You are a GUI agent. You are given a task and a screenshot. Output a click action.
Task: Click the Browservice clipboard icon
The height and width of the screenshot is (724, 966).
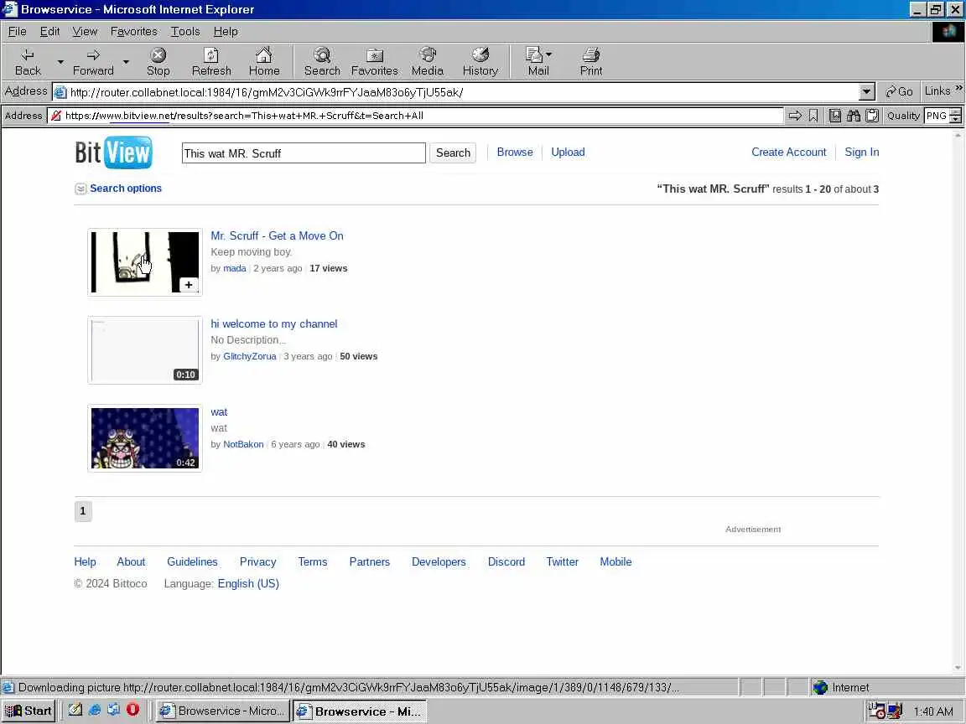click(x=872, y=115)
